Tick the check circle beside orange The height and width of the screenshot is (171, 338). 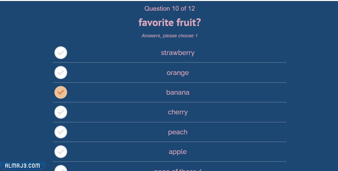click(x=61, y=72)
